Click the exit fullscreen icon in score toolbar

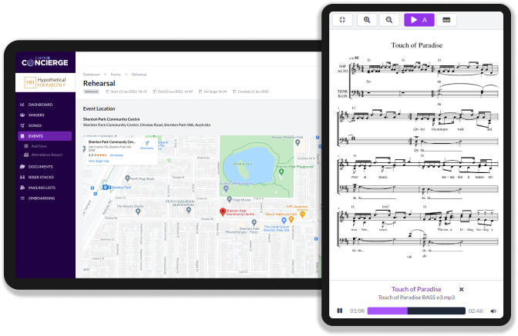click(x=341, y=20)
